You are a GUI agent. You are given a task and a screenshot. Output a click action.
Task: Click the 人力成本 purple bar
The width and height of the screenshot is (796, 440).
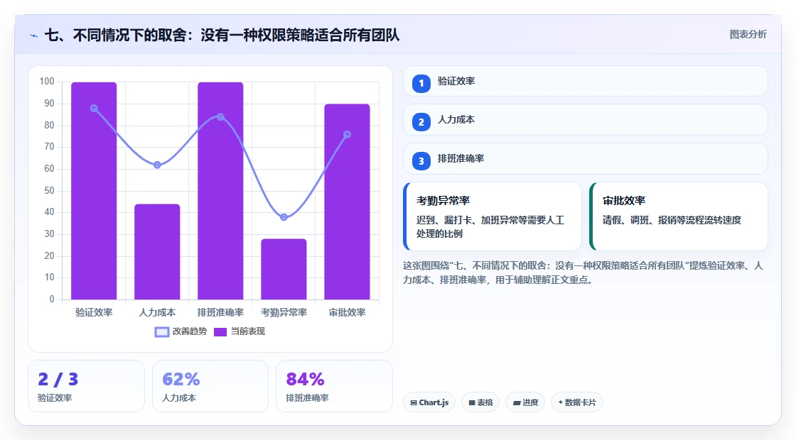[157, 251]
